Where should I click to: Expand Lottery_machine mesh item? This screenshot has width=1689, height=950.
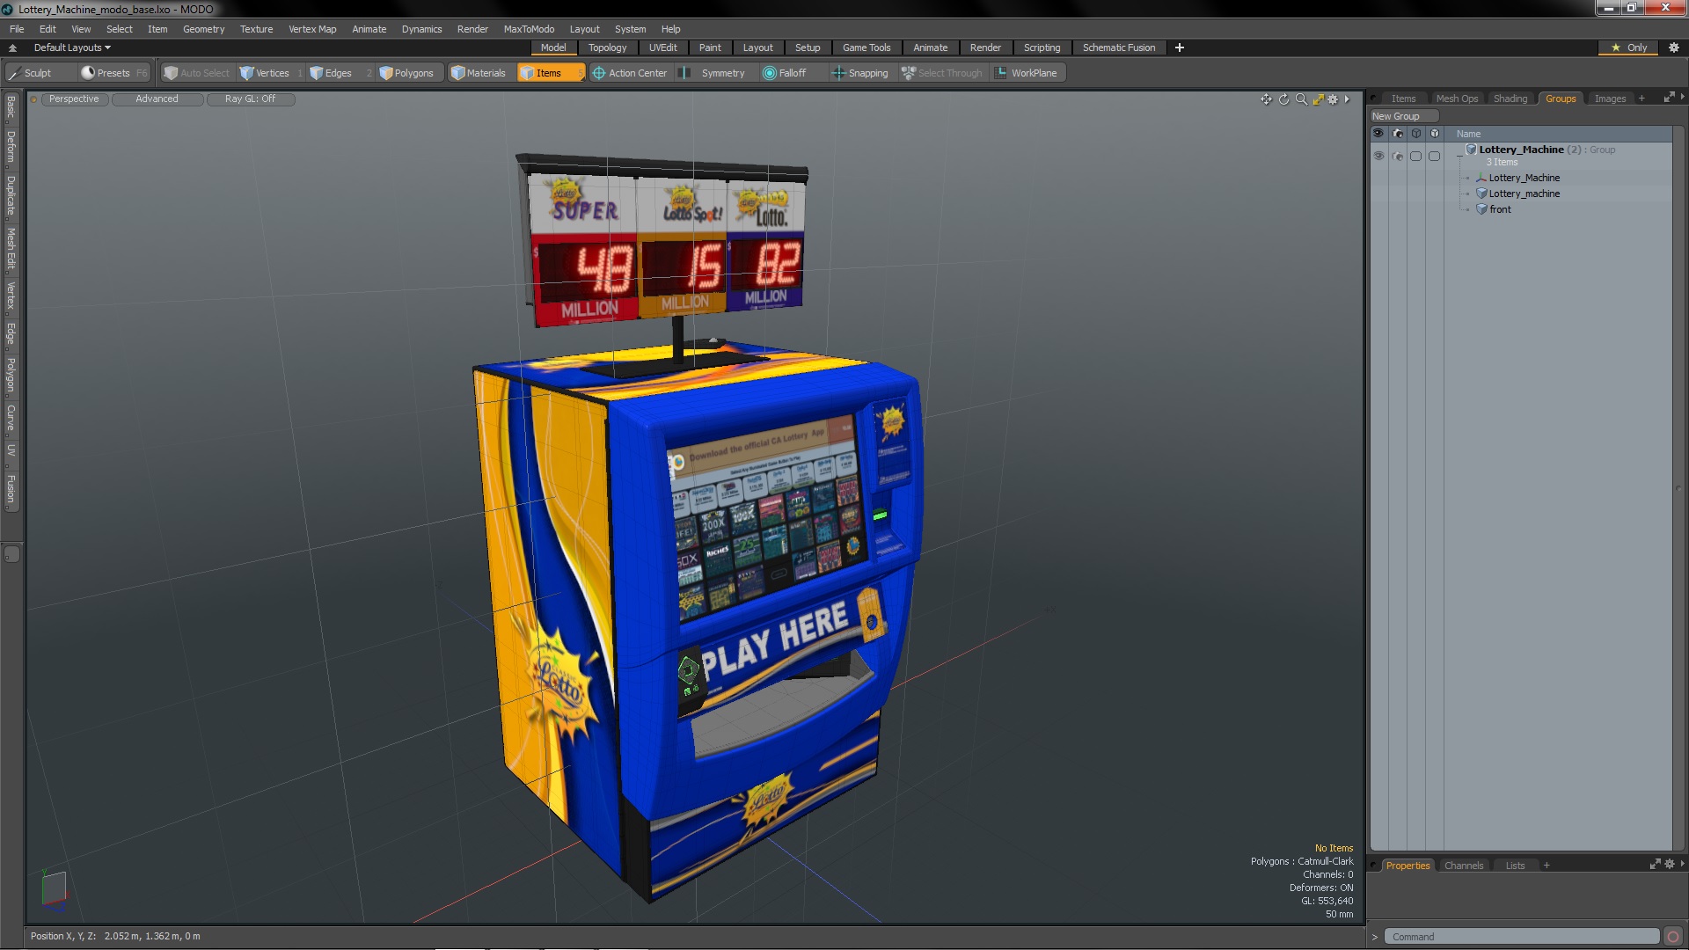point(1467,194)
